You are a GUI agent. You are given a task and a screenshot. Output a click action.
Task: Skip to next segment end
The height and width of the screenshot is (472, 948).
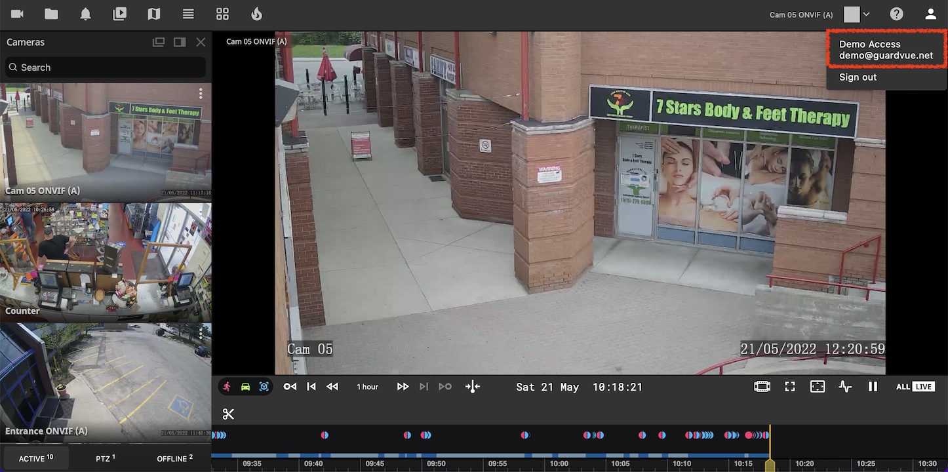click(x=424, y=387)
